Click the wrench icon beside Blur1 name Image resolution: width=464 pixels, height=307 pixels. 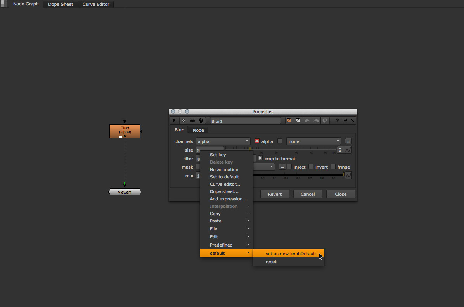click(x=201, y=121)
